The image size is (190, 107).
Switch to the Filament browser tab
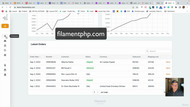pyautogui.click(x=158, y=3)
